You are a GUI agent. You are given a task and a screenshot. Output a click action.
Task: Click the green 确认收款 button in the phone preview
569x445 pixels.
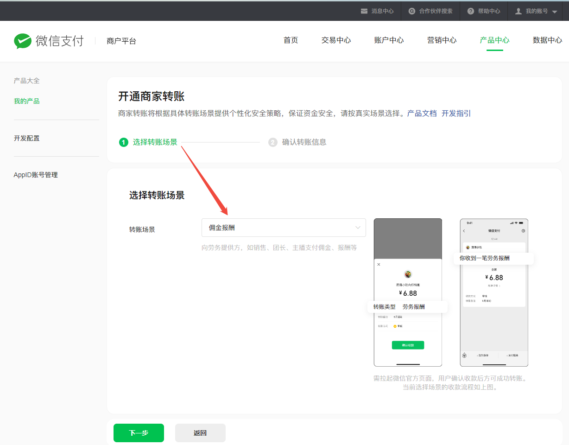(408, 345)
